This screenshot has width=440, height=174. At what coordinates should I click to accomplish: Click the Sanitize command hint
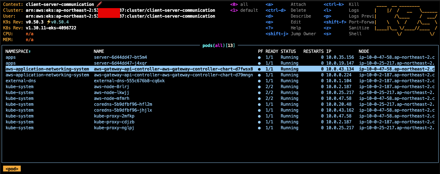[x=359, y=28]
